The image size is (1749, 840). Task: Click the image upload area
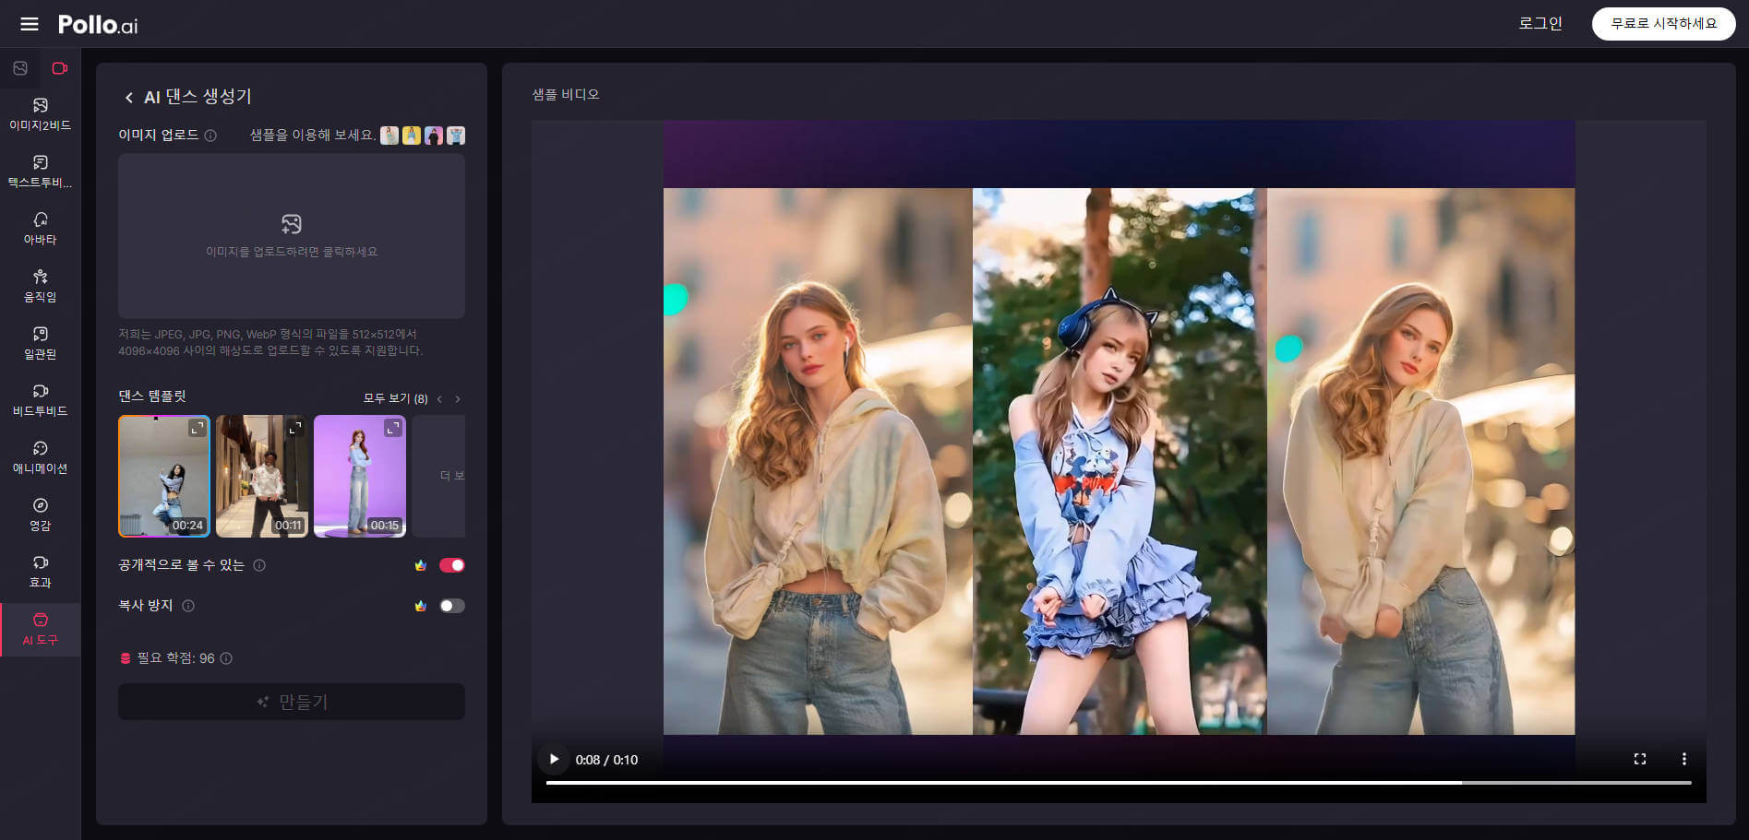292,236
